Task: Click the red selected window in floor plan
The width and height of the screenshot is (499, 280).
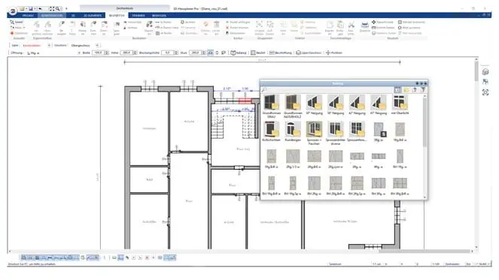Action: point(245,101)
